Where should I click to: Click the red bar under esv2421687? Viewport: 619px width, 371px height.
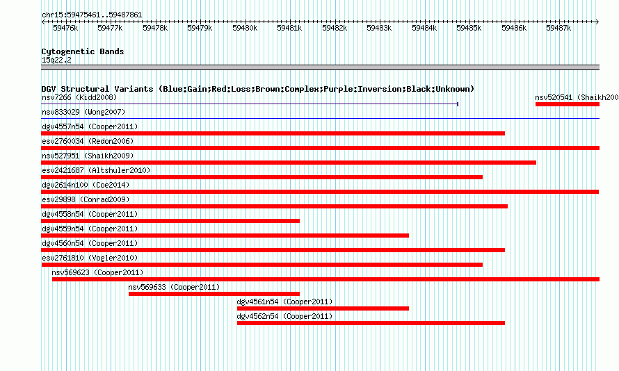pos(262,177)
